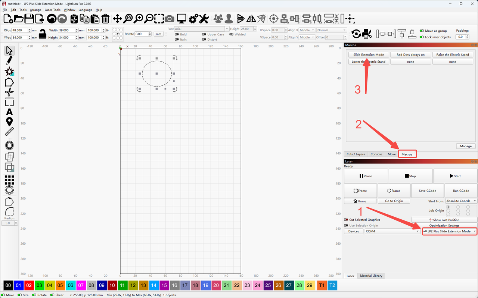
Task: Click the Home button
Action: (360, 201)
